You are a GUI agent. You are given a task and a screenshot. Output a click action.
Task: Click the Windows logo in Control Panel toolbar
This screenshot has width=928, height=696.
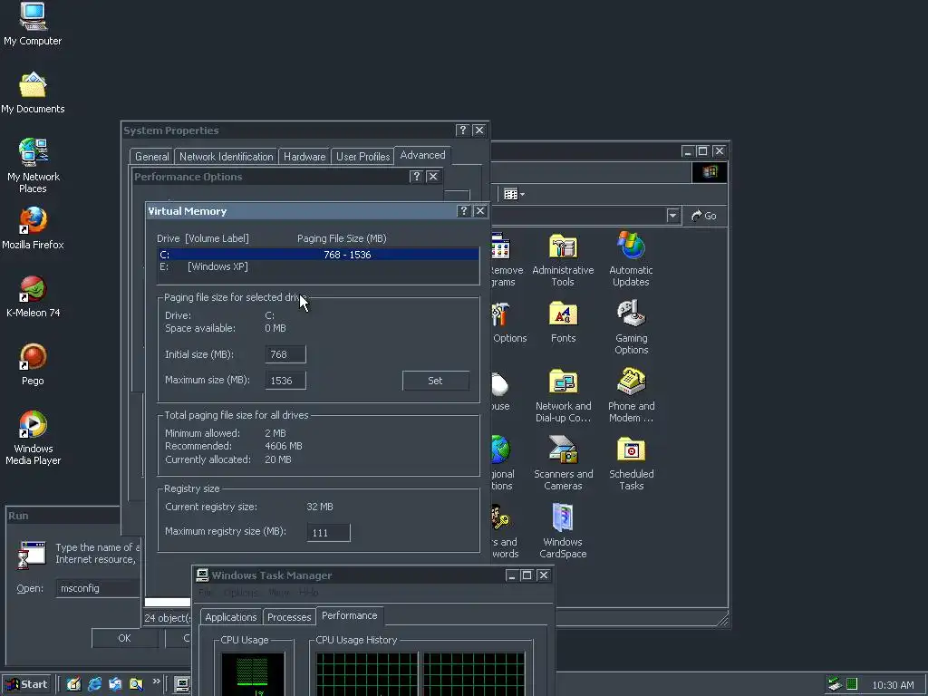point(710,172)
